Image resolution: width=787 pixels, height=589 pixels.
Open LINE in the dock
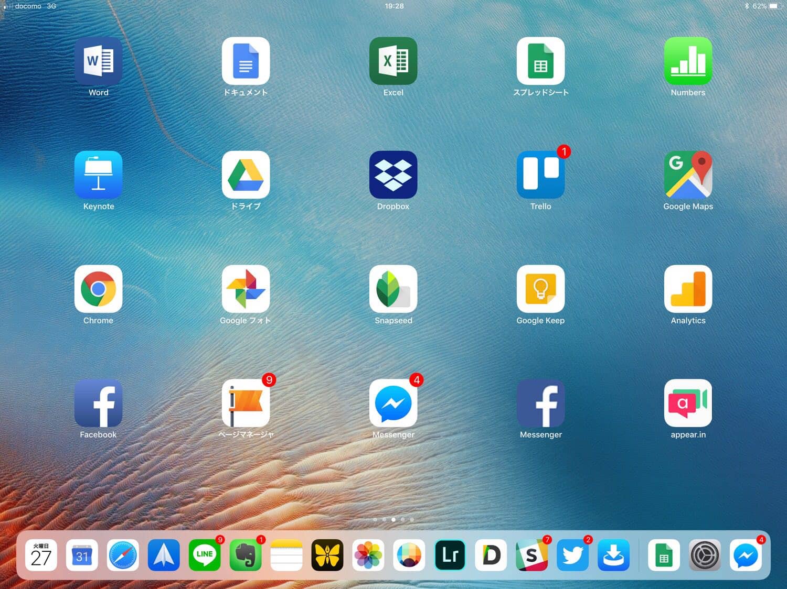click(x=205, y=555)
